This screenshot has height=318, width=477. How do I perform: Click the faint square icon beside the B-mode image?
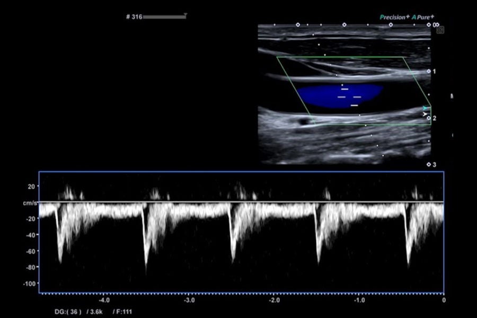(x=440, y=30)
